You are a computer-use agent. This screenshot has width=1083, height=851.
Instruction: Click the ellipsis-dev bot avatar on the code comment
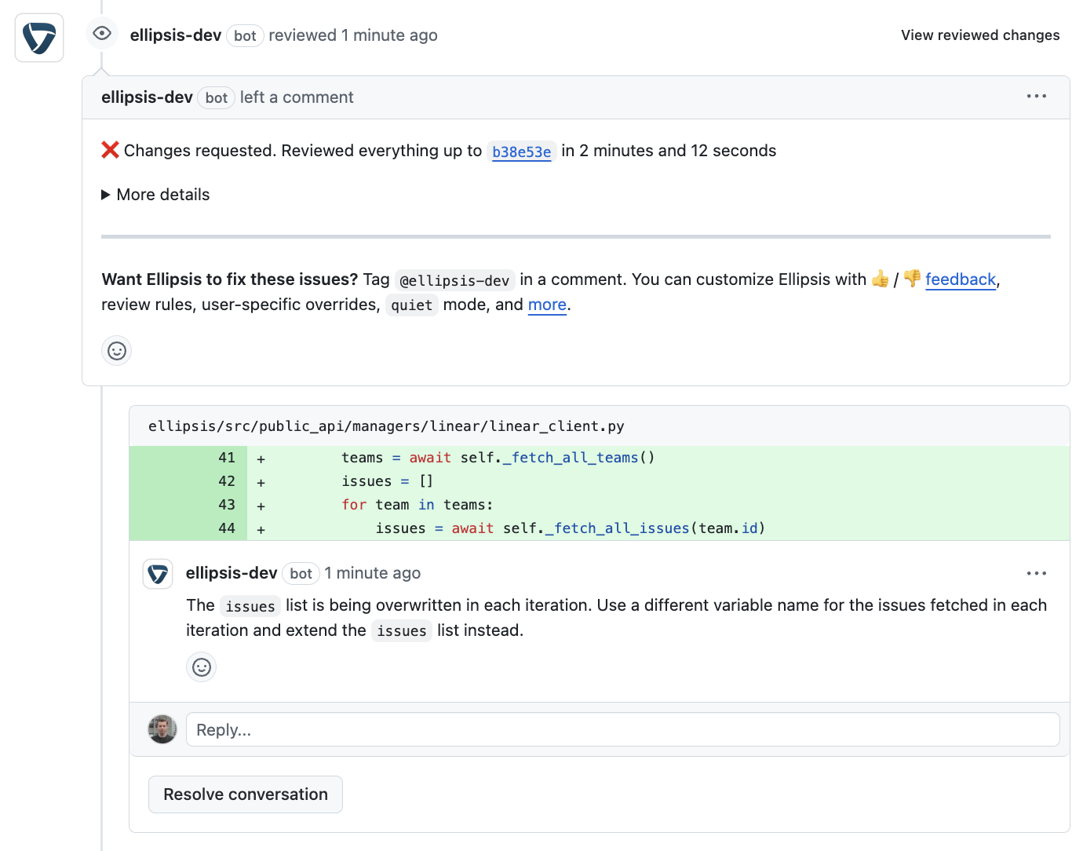point(157,573)
